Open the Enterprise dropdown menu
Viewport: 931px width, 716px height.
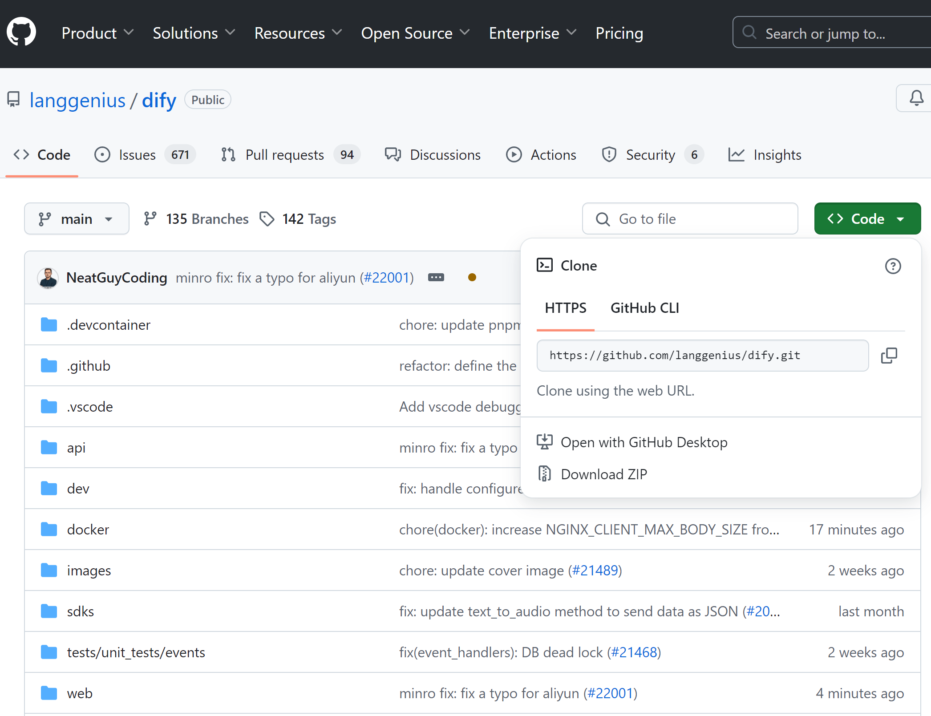pos(533,33)
